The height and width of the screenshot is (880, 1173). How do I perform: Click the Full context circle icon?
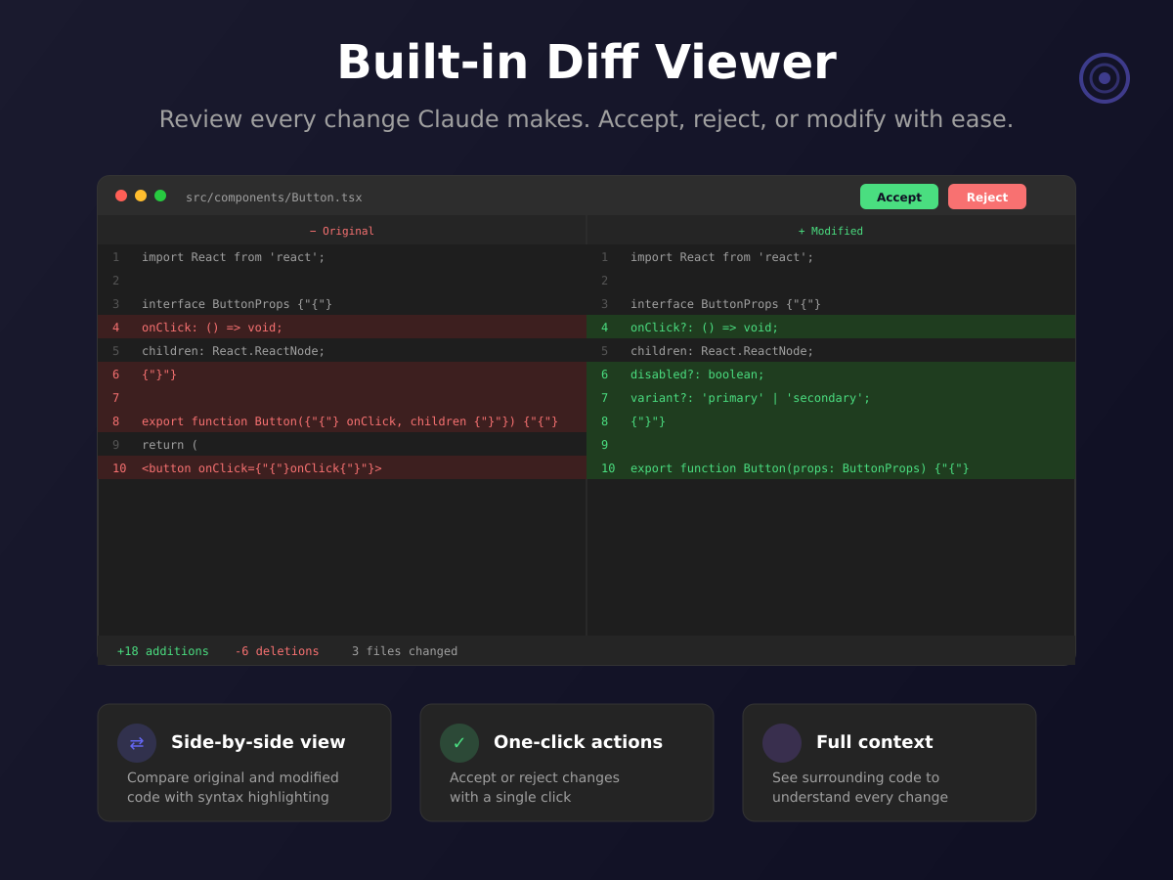click(x=782, y=743)
